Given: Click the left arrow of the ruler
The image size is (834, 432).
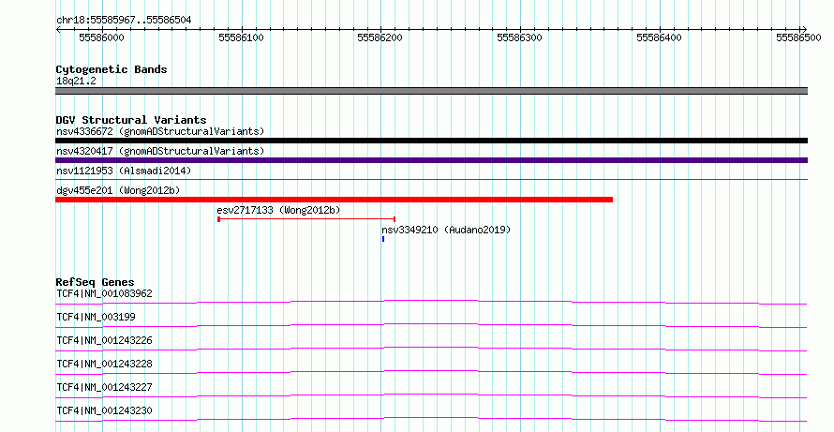Looking at the screenshot, I should point(58,30).
